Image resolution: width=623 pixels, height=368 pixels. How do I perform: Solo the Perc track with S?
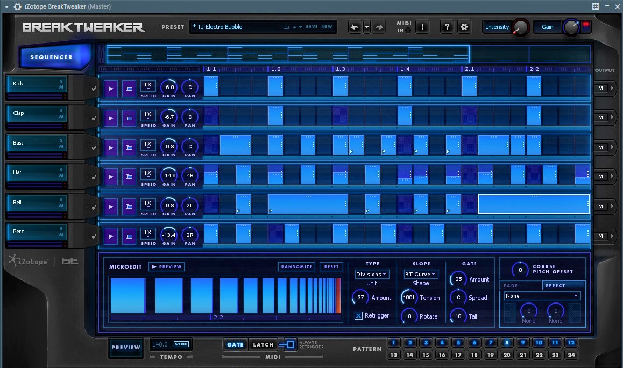pos(61,229)
